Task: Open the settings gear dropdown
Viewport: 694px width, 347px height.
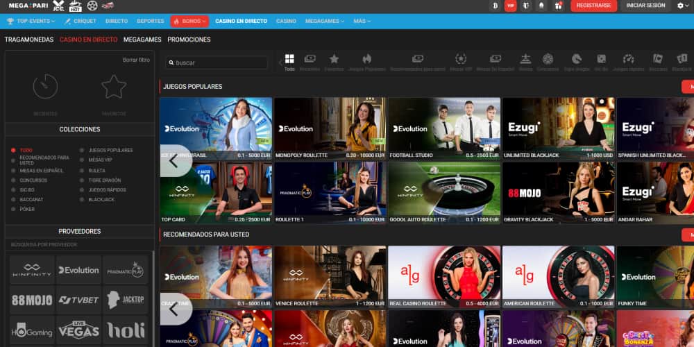Action: click(683, 6)
